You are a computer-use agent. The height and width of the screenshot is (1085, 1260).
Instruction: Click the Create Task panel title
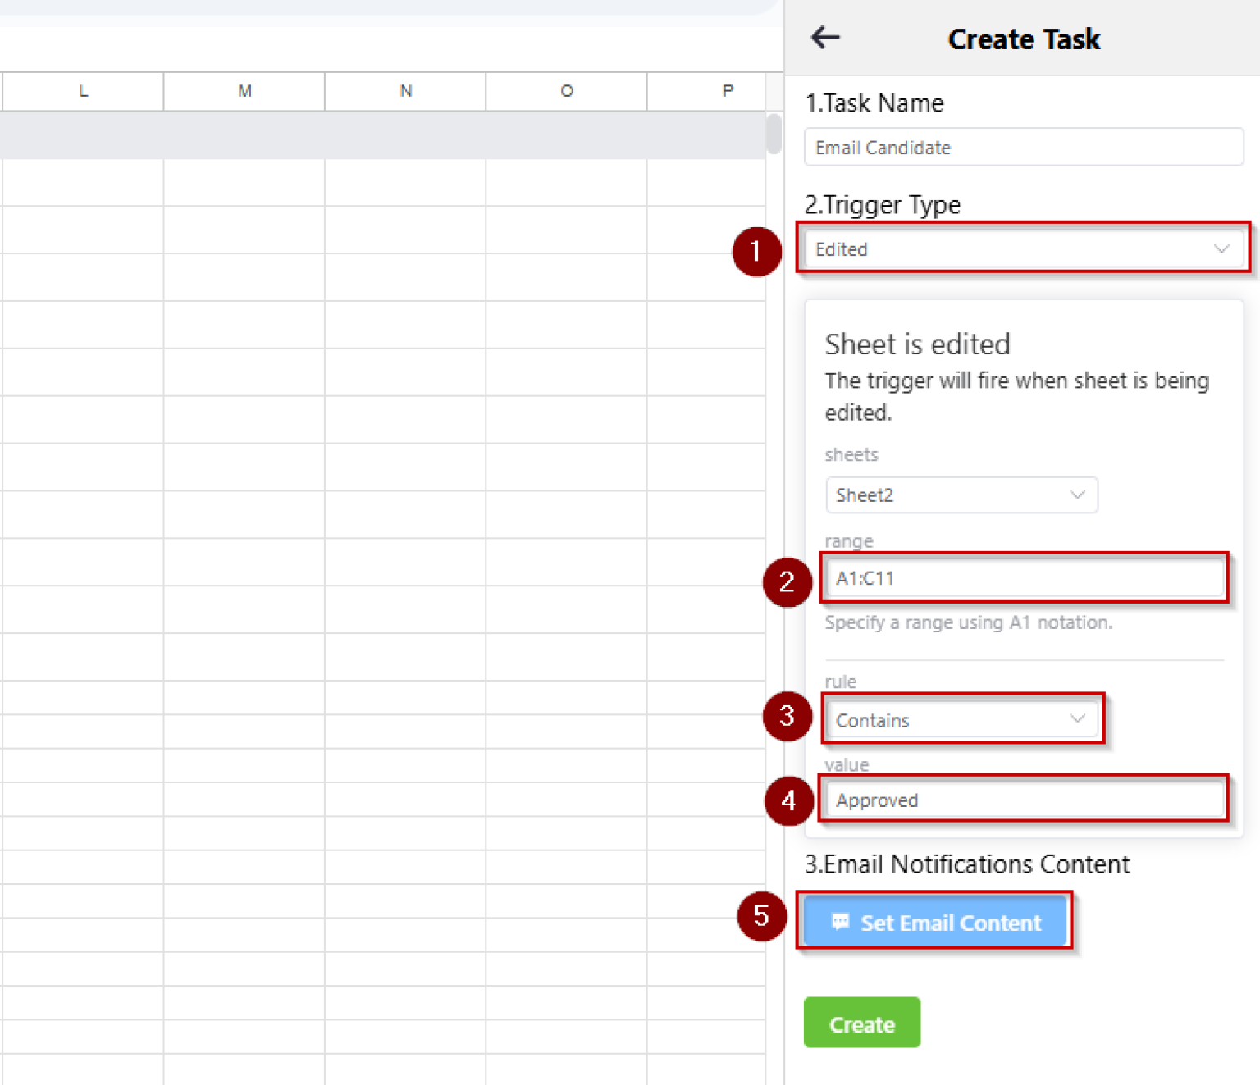(x=1023, y=39)
